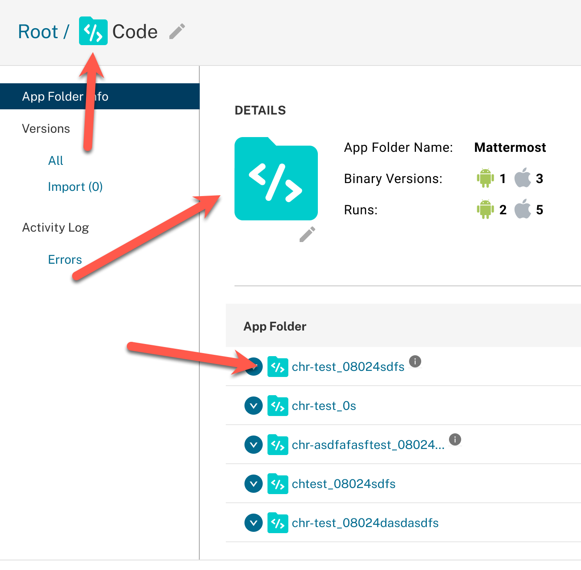581x570 pixels.
Task: Select the App Folder Info tab
Action: coord(100,96)
